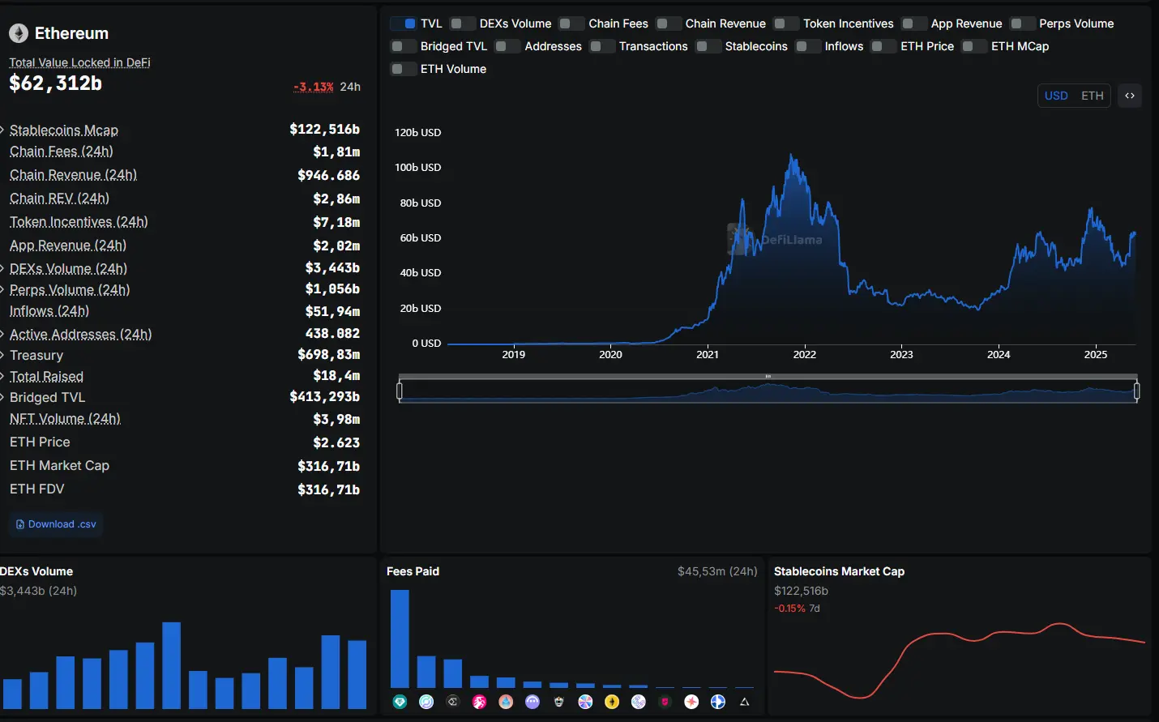1159x722 pixels.
Task: Turn on the Chain Fees toggle
Action: 571,23
